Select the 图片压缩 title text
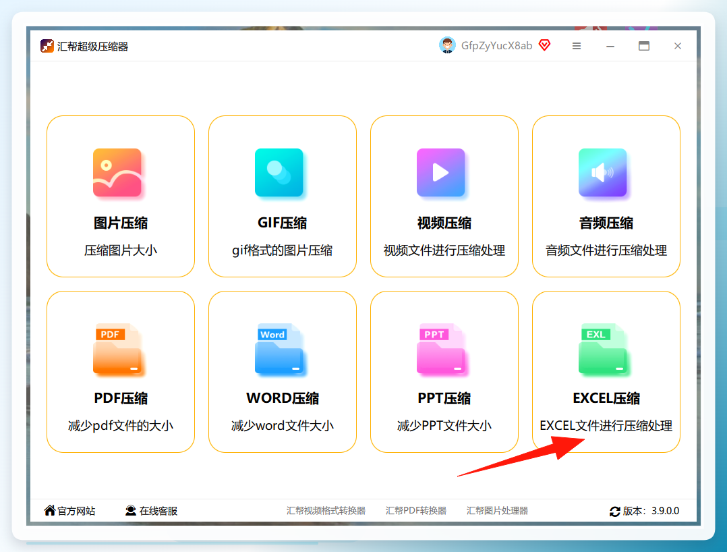 [121, 223]
